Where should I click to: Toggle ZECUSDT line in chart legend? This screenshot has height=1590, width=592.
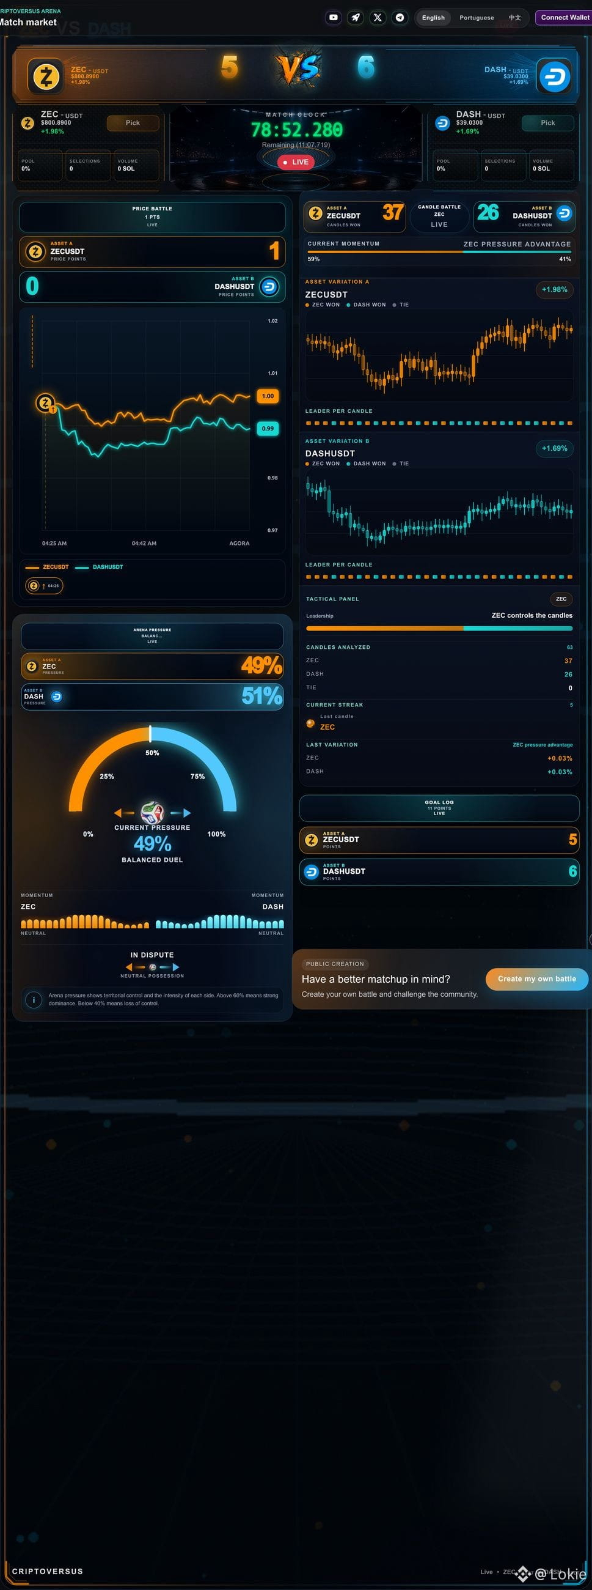pyautogui.click(x=47, y=567)
